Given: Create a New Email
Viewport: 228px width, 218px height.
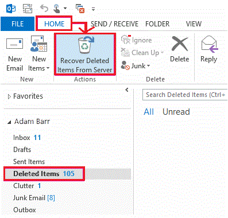Looking at the screenshot, I should tap(15, 54).
